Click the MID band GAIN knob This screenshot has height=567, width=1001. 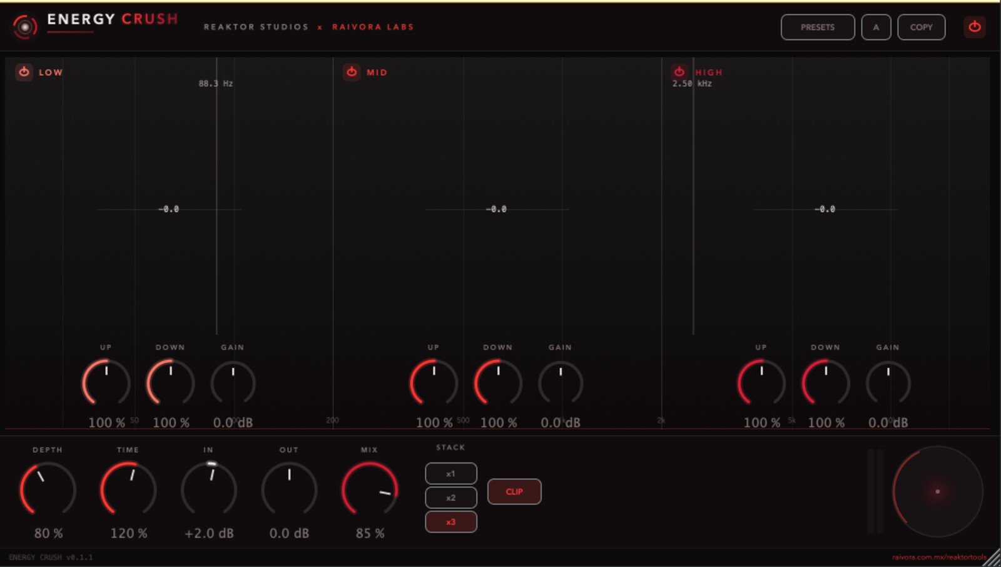(561, 382)
